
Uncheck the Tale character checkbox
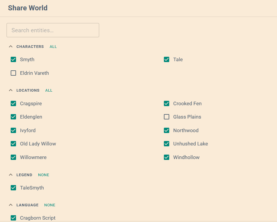click(167, 59)
